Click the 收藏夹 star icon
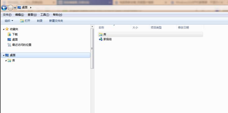Image resolution: width=228 pixels, height=113 pixels. [7, 29]
